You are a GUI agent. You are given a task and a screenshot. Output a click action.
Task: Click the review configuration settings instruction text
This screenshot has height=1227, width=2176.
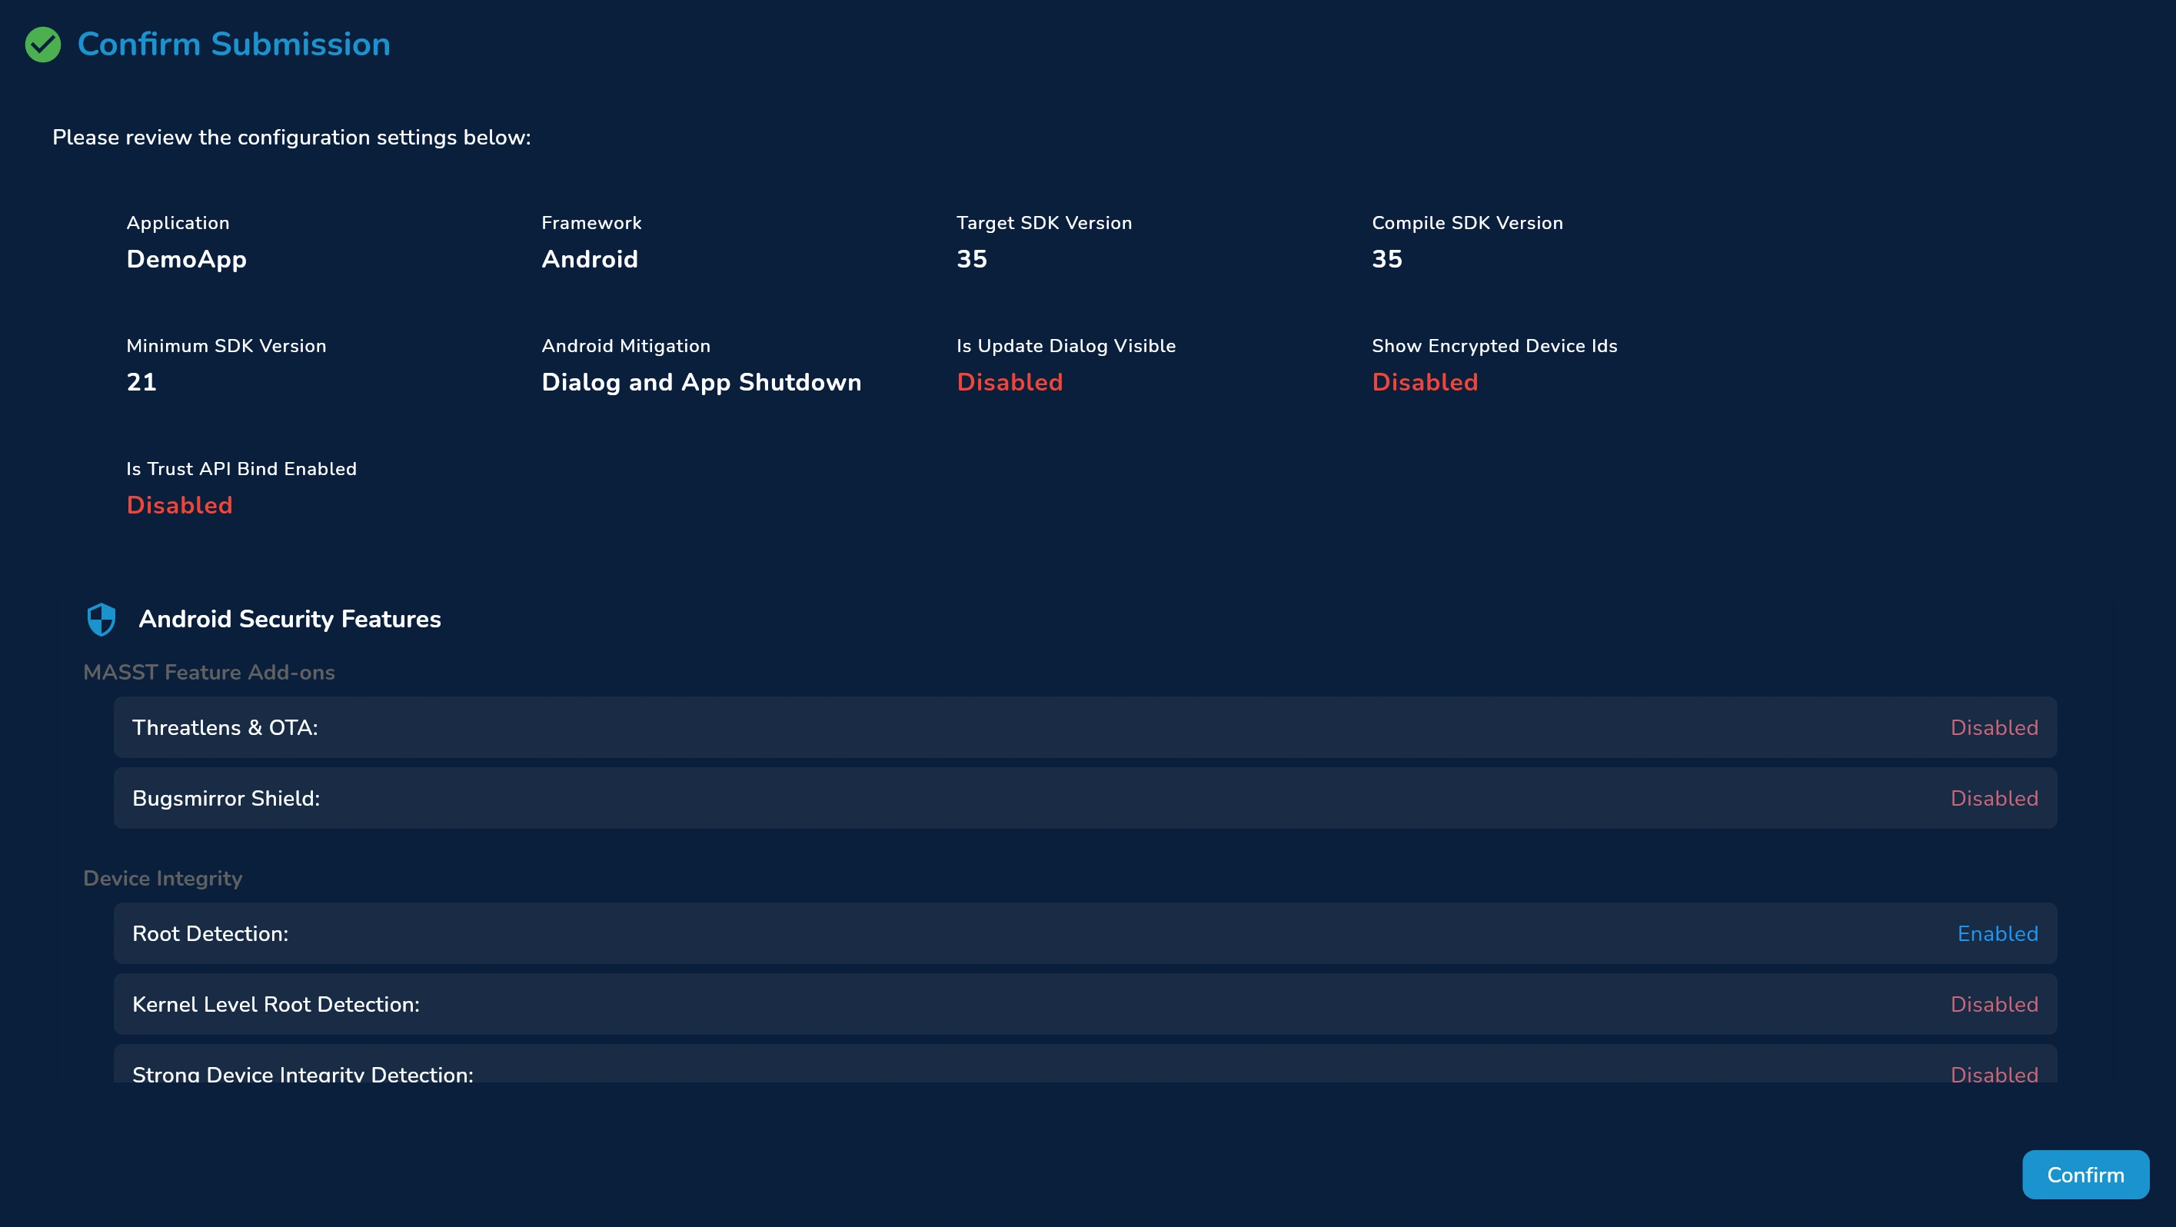click(x=291, y=138)
